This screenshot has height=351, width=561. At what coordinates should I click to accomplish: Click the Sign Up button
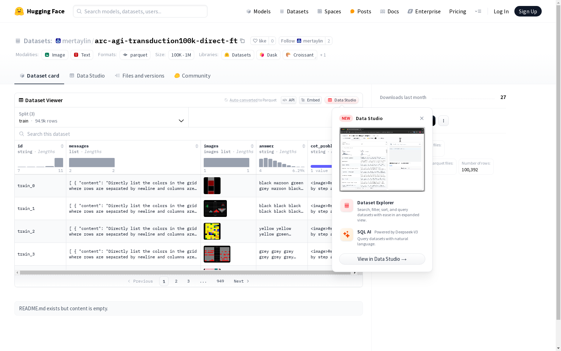(528, 11)
